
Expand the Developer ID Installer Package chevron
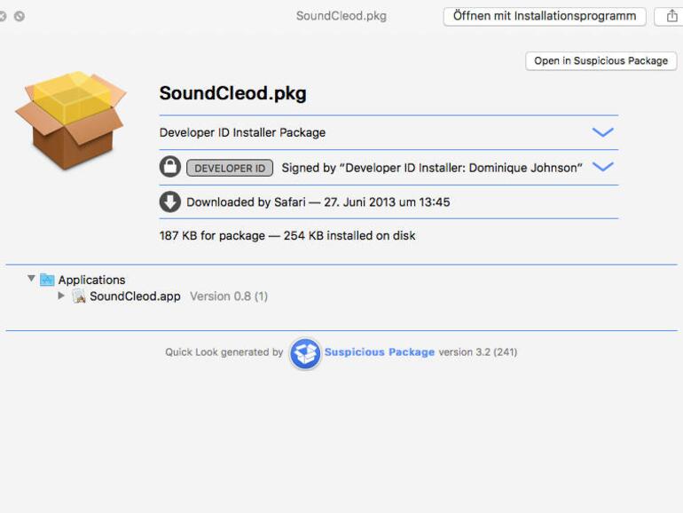tap(602, 132)
